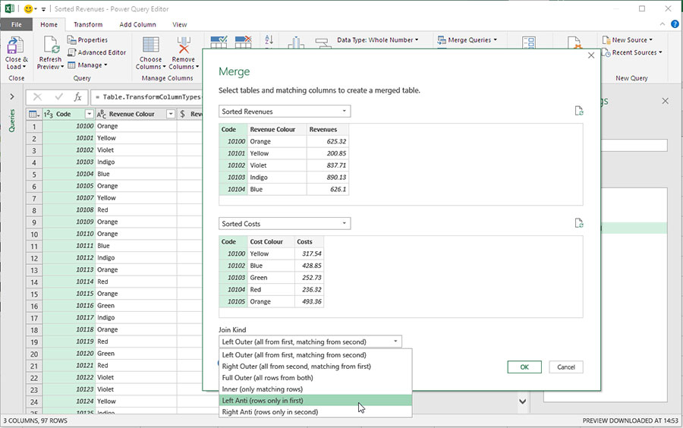This screenshot has width=683, height=428.
Task: Select Revenues header in merge preview
Action: tap(328, 129)
